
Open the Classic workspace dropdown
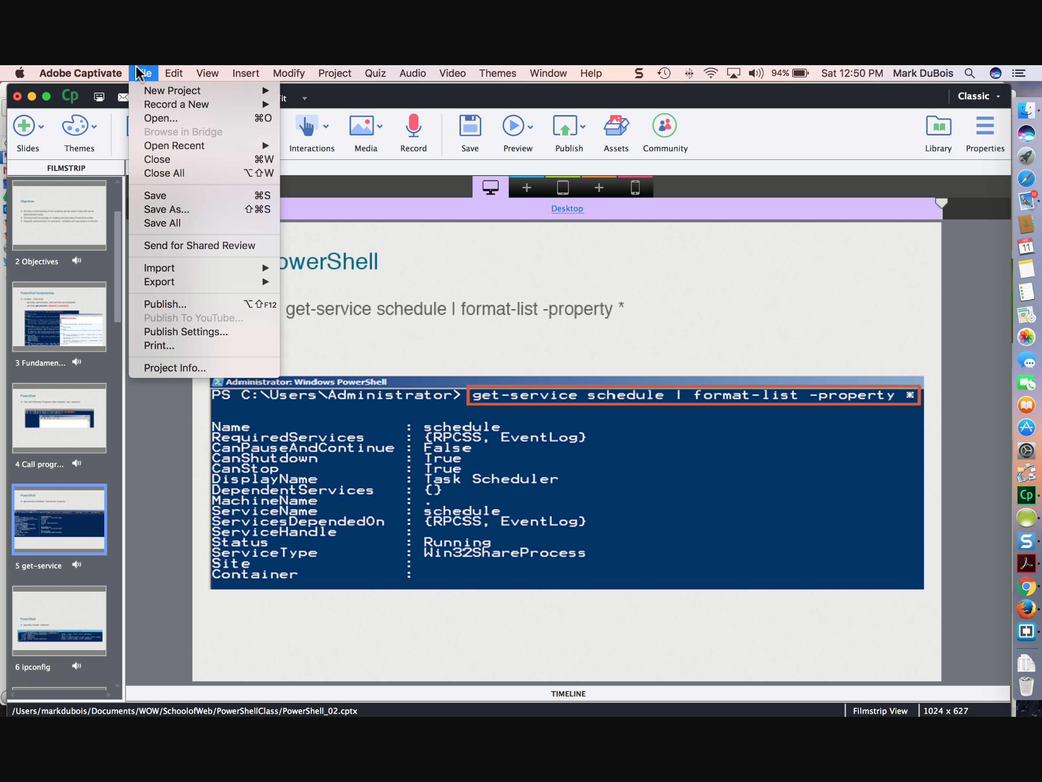(x=979, y=96)
